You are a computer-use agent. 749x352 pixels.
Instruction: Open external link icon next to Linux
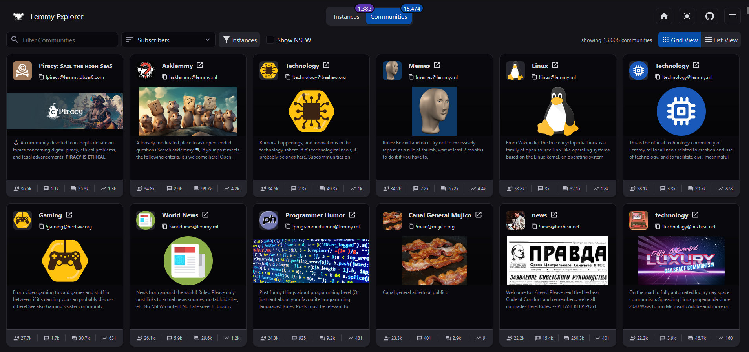point(555,65)
